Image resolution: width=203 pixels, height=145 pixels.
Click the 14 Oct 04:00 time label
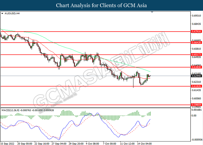point(144,144)
